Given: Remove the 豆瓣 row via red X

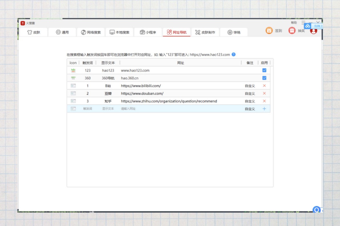Looking at the screenshot, I should [x=264, y=93].
